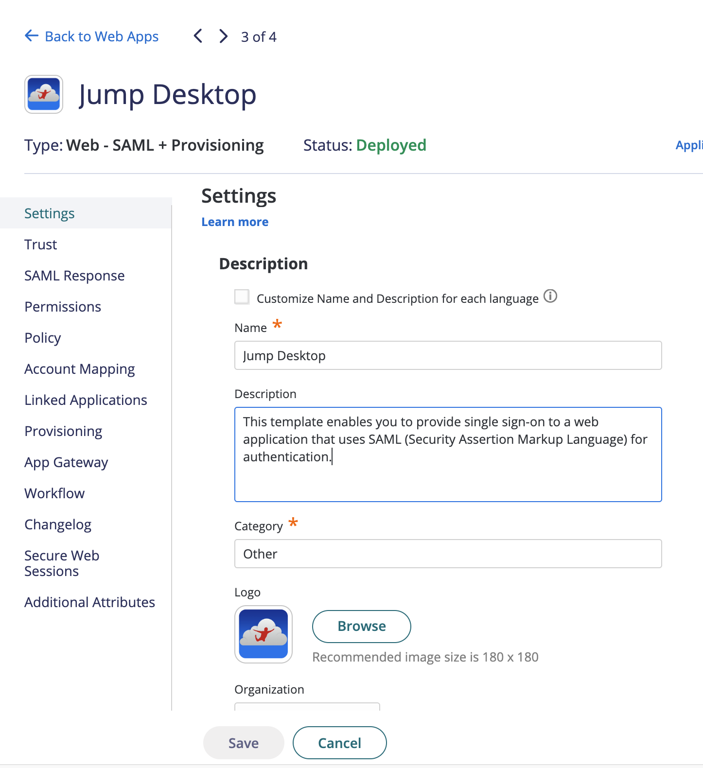
Task: Click the Browse logo button
Action: [x=362, y=626]
